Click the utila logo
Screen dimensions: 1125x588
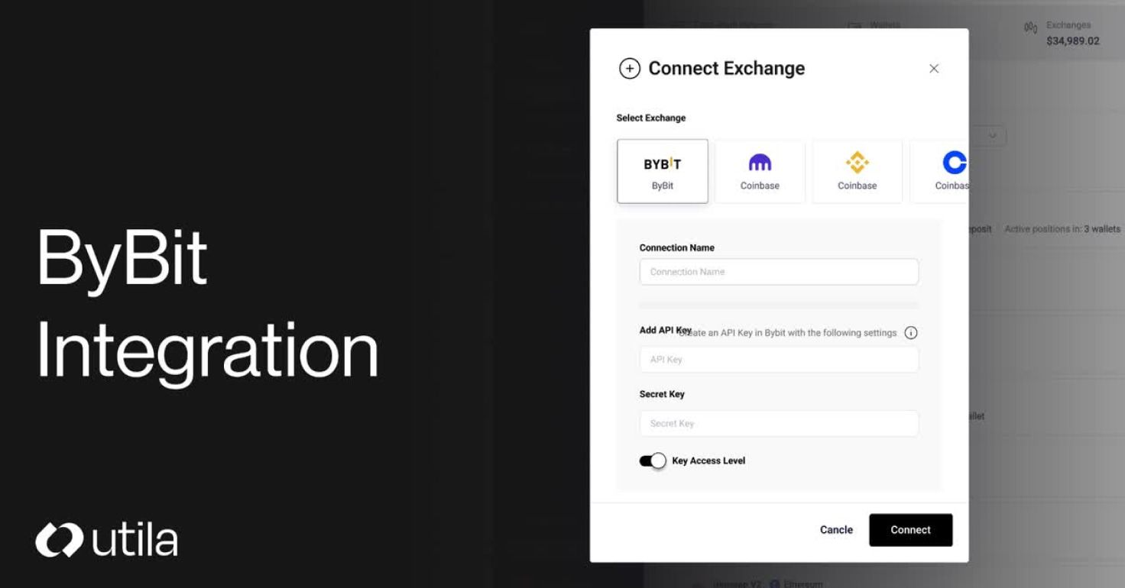click(106, 540)
